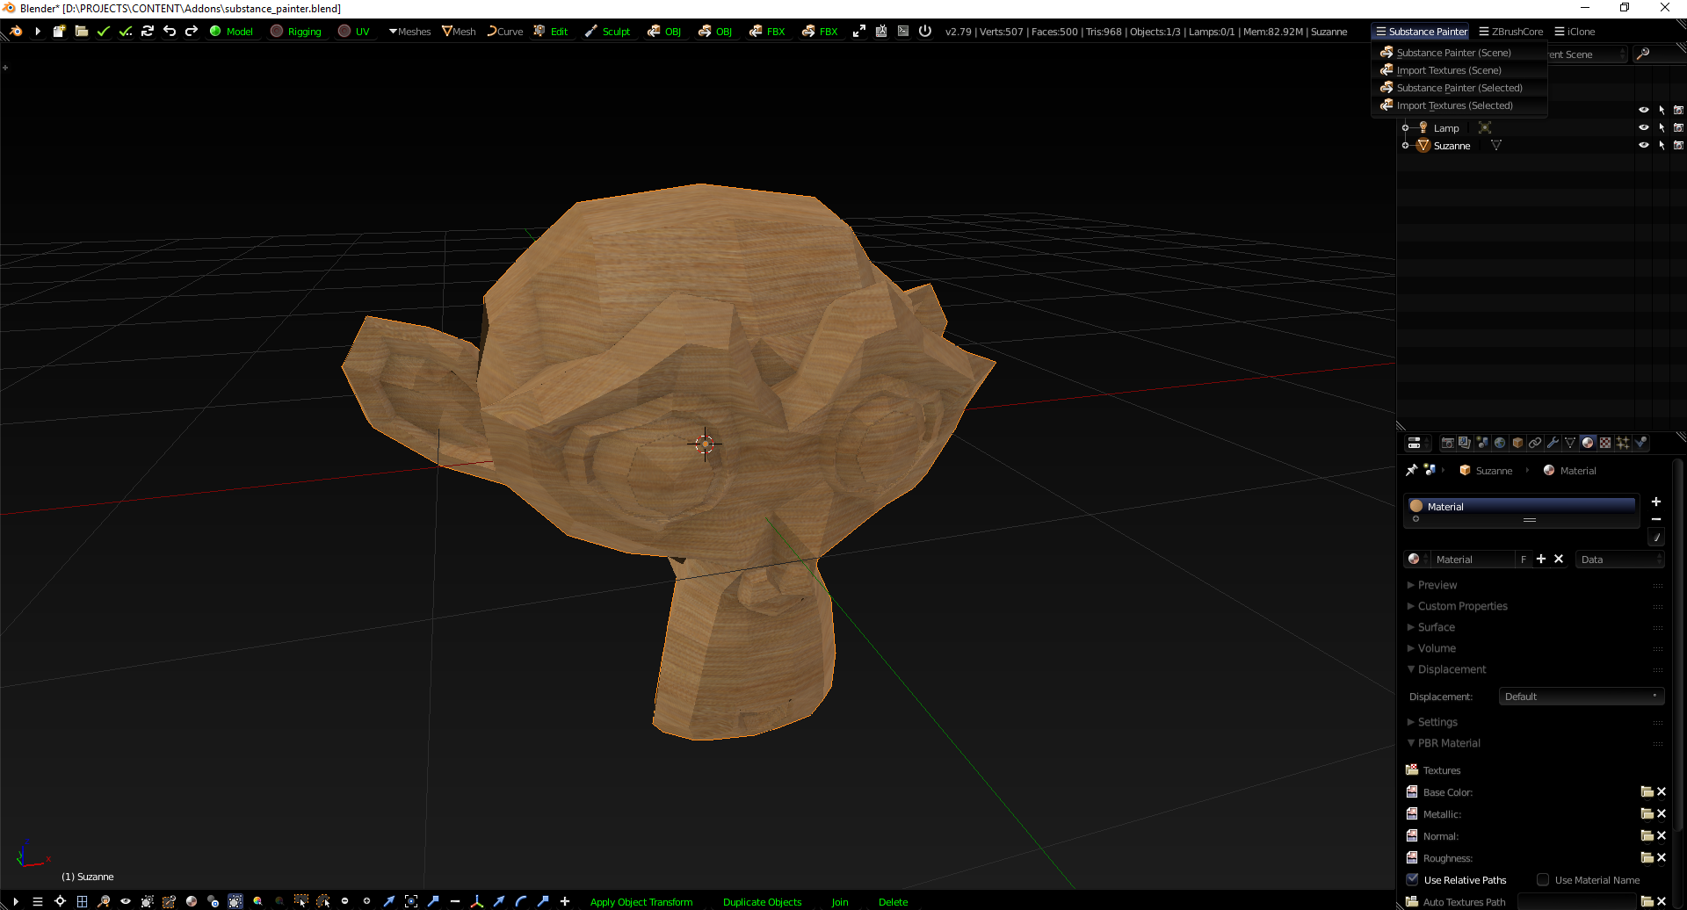1687x910 pixels.
Task: Choose Import Textures (Selected) menu entry
Action: pos(1454,105)
